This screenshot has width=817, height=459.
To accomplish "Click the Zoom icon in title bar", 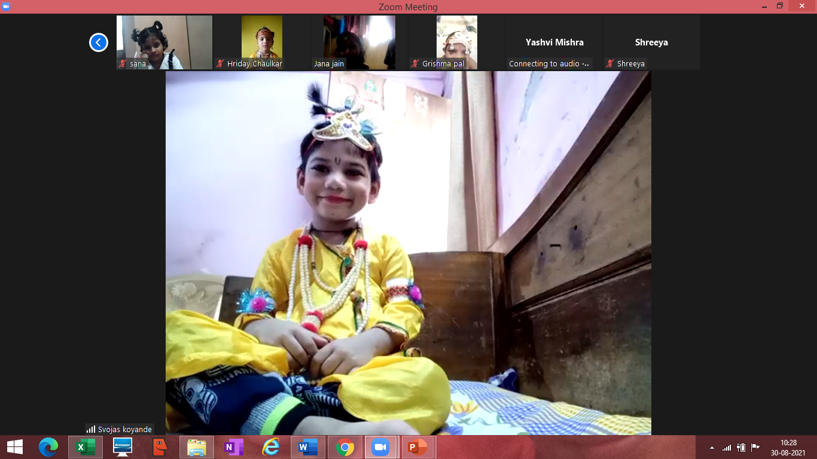I will coord(7,6).
